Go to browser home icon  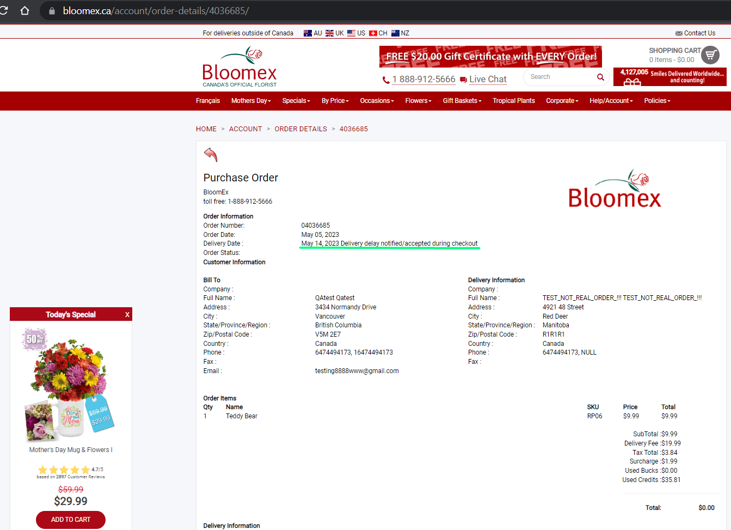coord(24,11)
